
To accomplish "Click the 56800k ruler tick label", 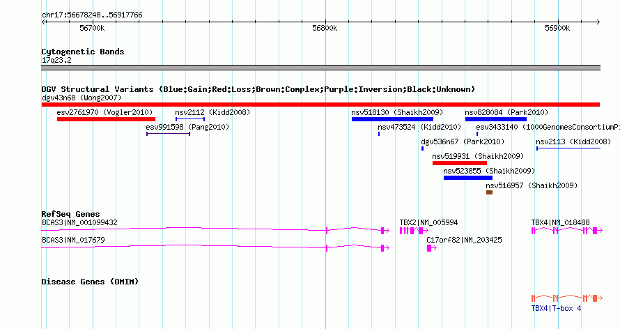I will coord(325,28).
